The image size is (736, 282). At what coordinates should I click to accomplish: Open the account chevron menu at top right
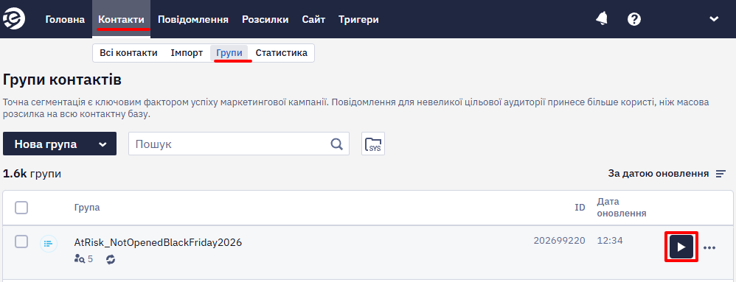coord(714,19)
